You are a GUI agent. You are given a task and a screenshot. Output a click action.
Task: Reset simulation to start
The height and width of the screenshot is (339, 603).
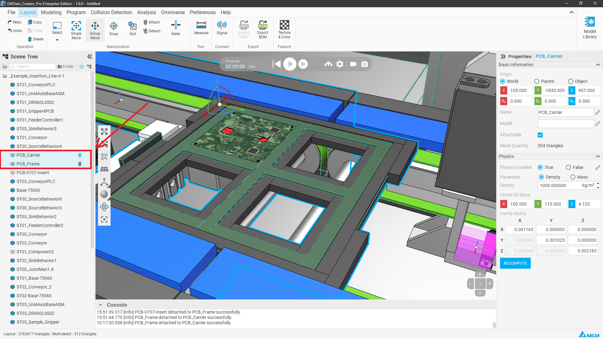click(277, 64)
